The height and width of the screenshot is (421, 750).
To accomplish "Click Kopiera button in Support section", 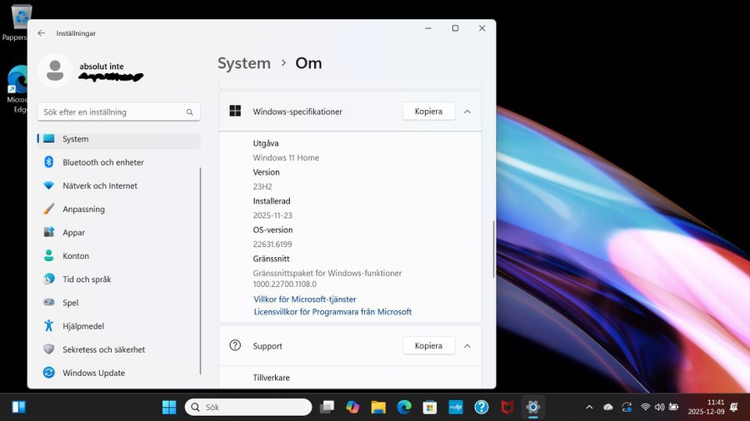I will pyautogui.click(x=428, y=345).
